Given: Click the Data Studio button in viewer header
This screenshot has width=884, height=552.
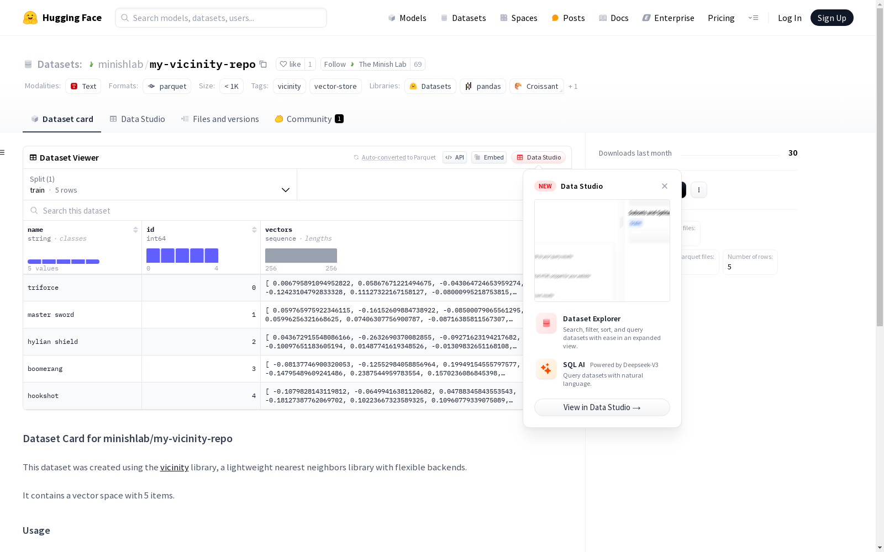Looking at the screenshot, I should click(538, 157).
